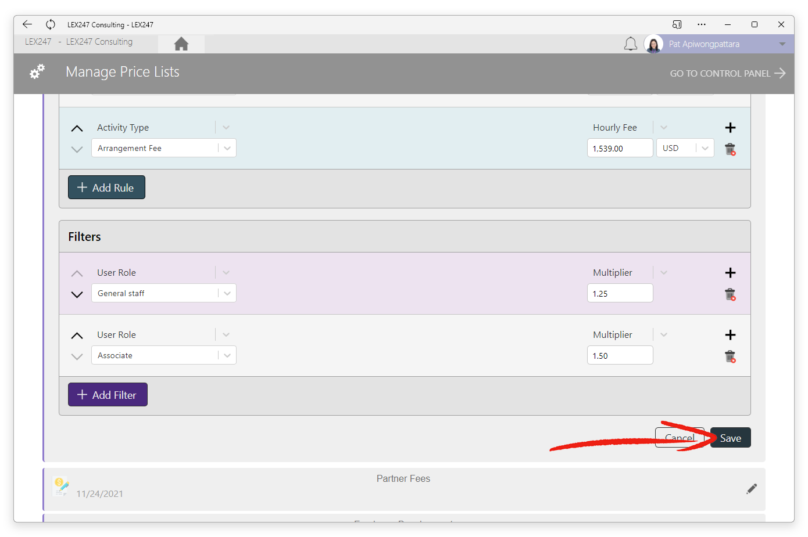Add condition with plus beside Hourly Fee

pyautogui.click(x=731, y=128)
